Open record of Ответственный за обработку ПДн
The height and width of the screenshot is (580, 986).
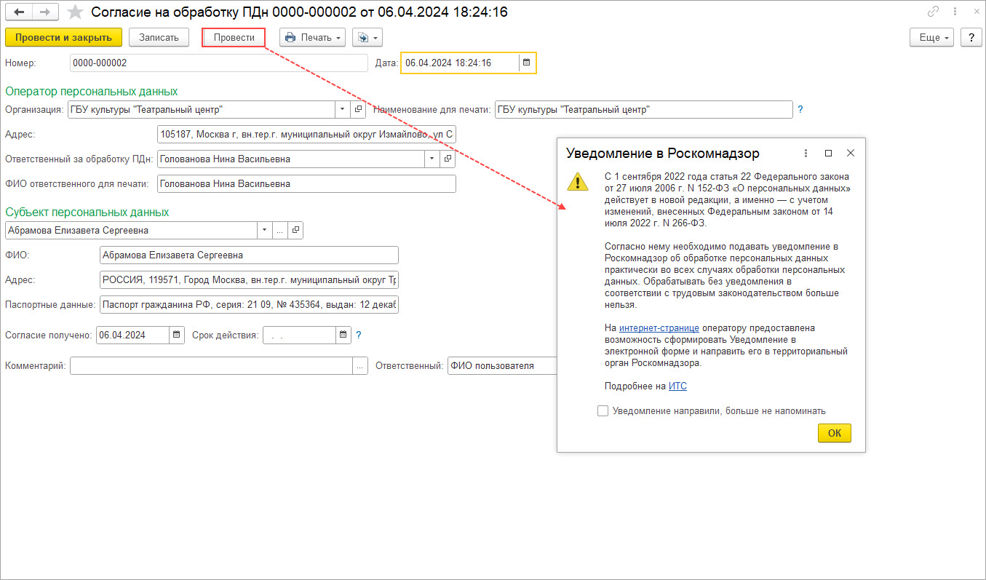tap(448, 159)
